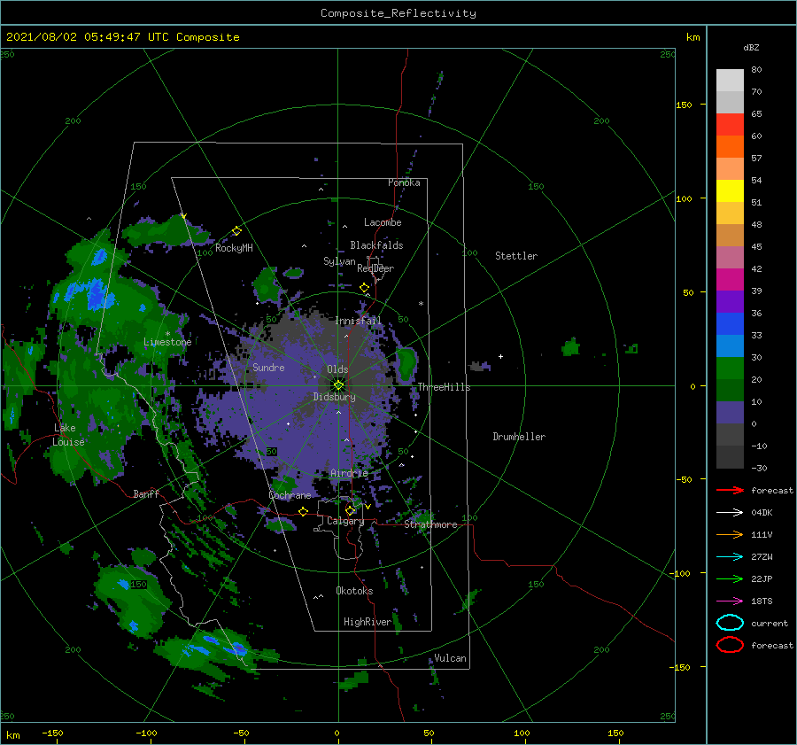Select the blue 36–33 dBZ color swatch
The image size is (797, 745).
730,323
